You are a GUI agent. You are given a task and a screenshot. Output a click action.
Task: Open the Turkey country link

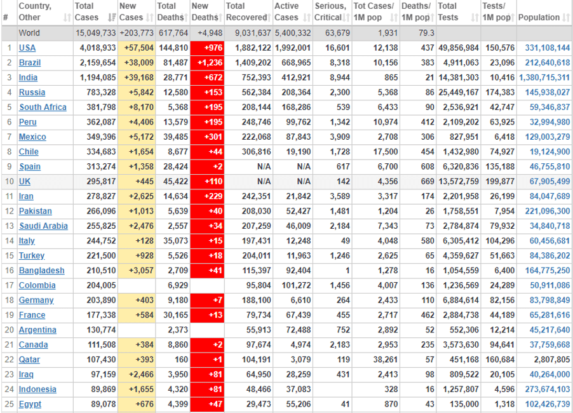coord(32,256)
